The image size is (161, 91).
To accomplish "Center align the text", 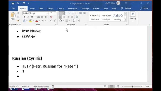I will pos(64,17).
